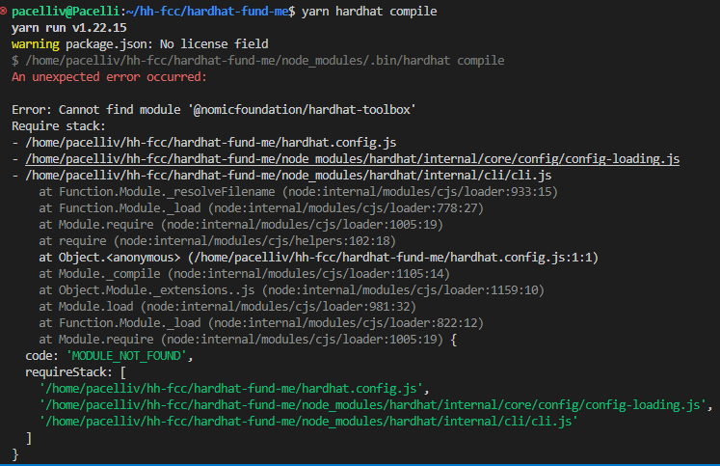Click the hardhat.config.js path in Require stack
The height and width of the screenshot is (466, 720).
click(211, 143)
